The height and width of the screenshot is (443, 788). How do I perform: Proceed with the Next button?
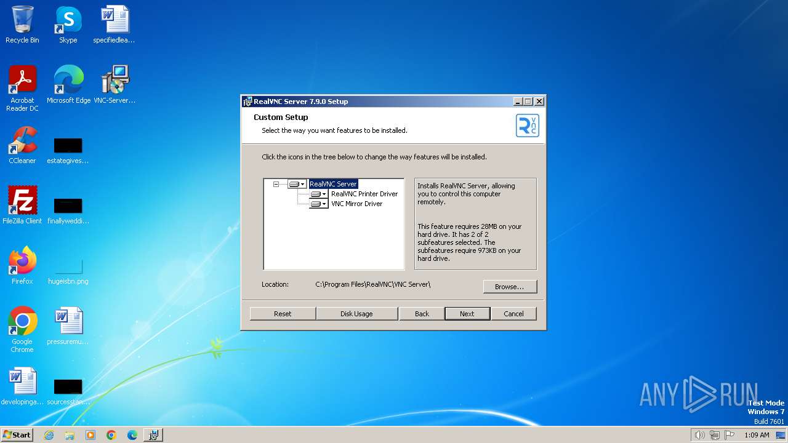pos(467,314)
